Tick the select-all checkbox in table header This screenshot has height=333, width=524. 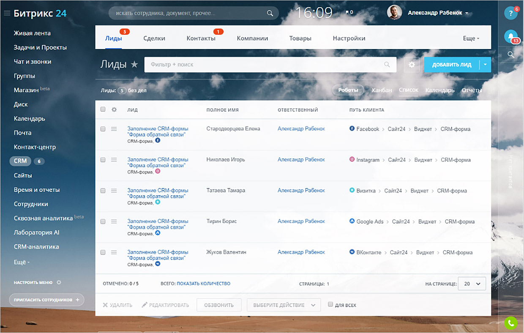coord(103,109)
